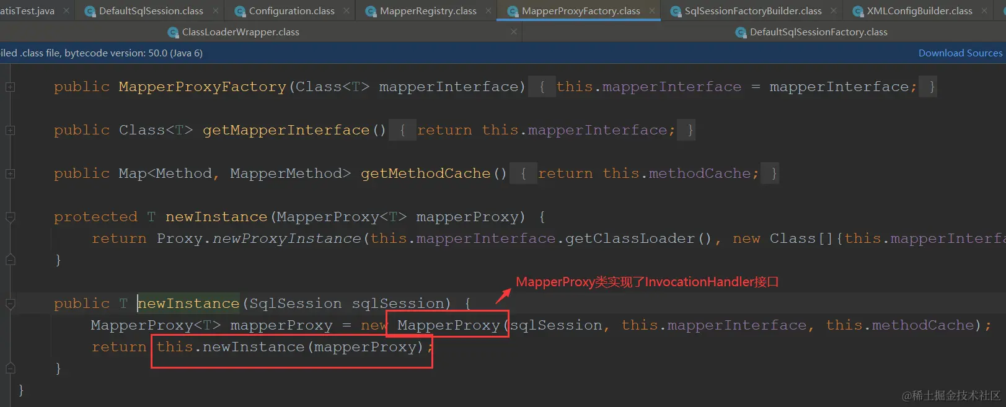This screenshot has height=407, width=1006.
Task: Click "Map<Method, MapperMethod>" return type
Action: tap(235, 173)
